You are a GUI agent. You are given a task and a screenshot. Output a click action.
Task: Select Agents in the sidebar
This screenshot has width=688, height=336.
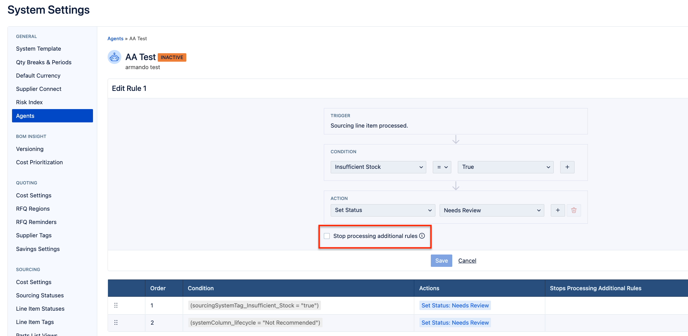(x=52, y=116)
